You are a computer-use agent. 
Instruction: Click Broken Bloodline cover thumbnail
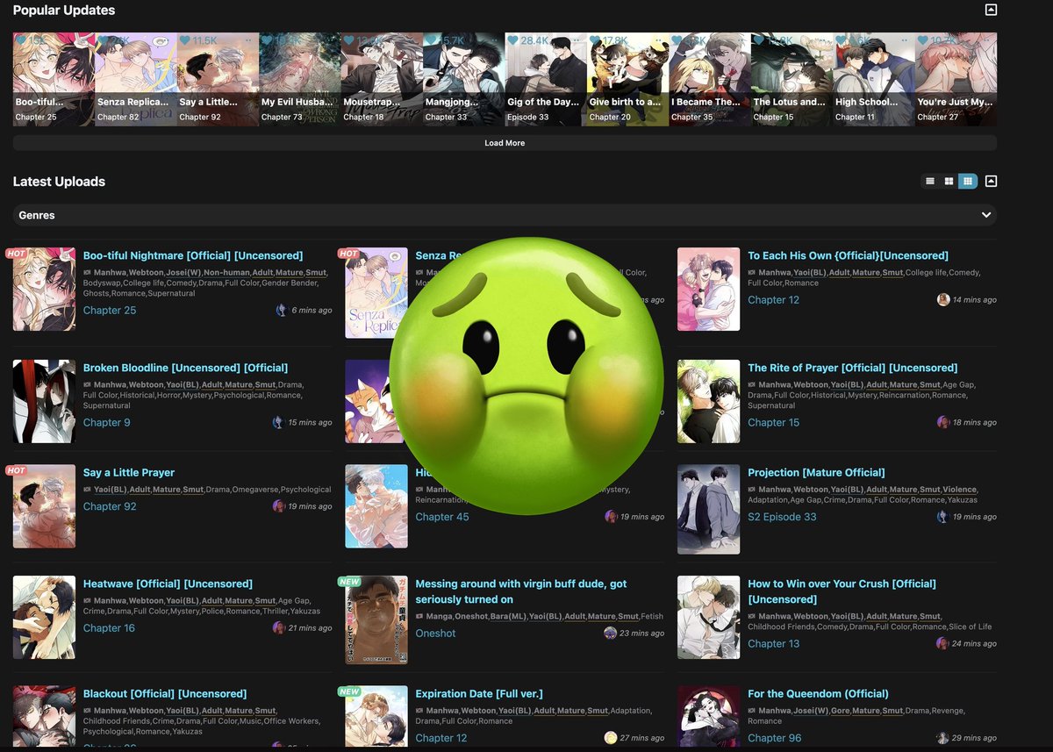[x=44, y=401]
